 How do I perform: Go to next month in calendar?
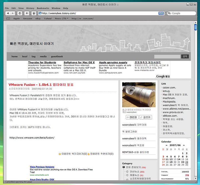tap(184, 145)
